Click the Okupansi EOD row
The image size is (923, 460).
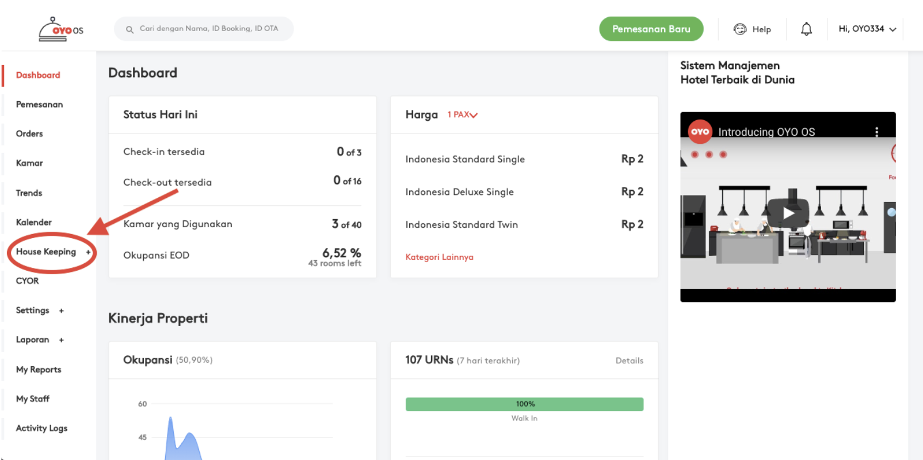pyautogui.click(x=242, y=256)
